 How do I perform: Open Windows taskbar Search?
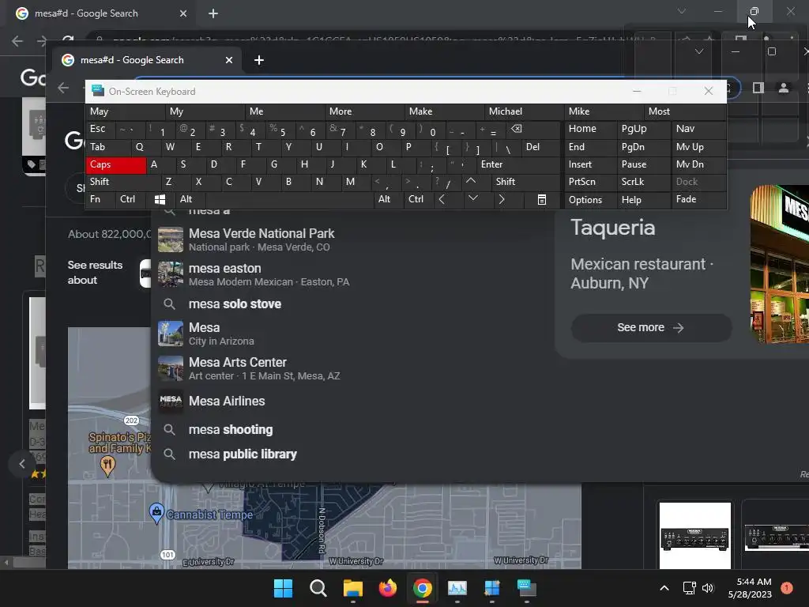tap(318, 588)
